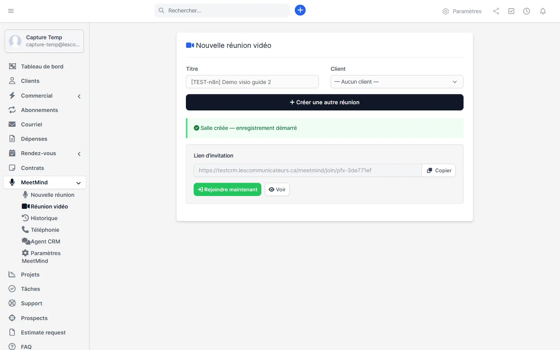Select Réunion vidéo menu item
Viewport: 560px width, 350px height.
click(45, 206)
